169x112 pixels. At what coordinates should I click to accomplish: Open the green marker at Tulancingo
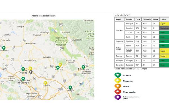click(x=83, y=67)
